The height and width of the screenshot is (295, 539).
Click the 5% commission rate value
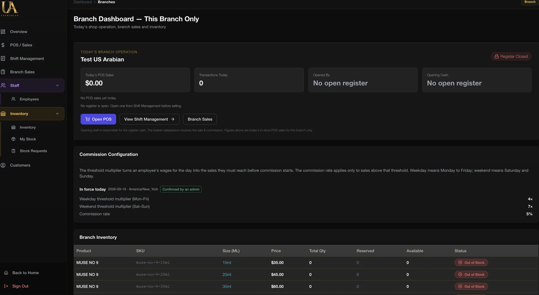coord(529,214)
